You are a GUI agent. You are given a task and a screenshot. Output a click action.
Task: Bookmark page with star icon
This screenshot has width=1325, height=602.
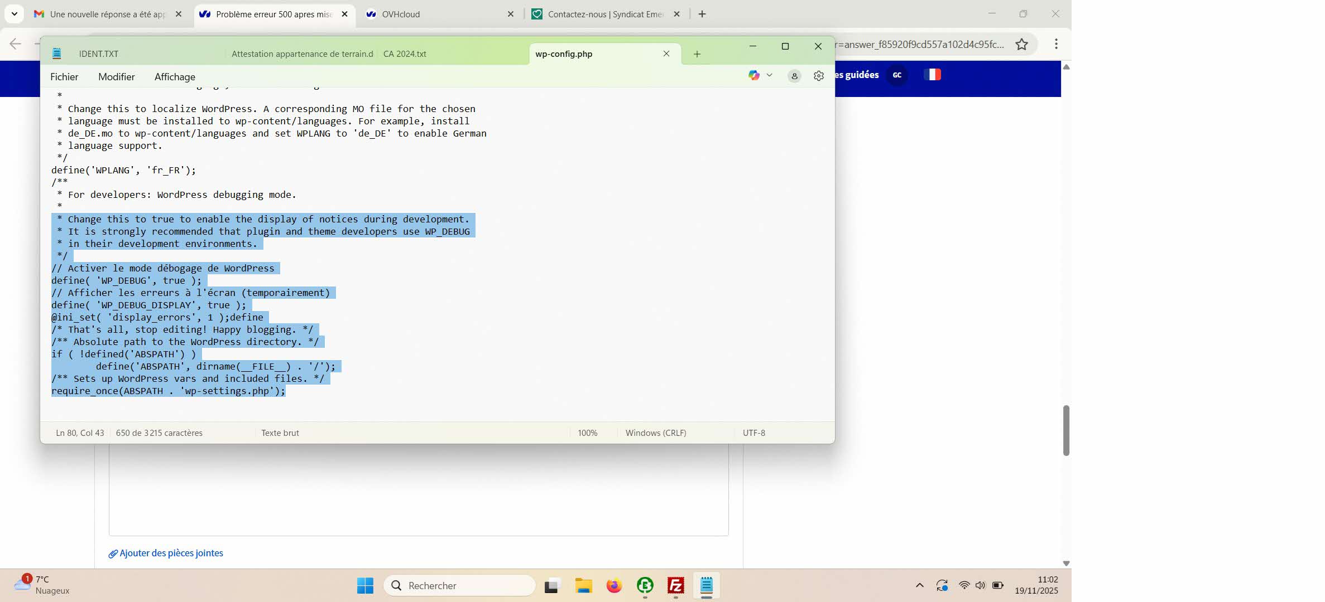coord(1021,44)
